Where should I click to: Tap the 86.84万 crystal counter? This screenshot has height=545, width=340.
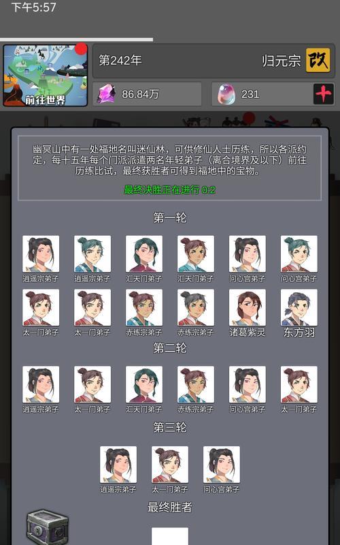pos(141,94)
